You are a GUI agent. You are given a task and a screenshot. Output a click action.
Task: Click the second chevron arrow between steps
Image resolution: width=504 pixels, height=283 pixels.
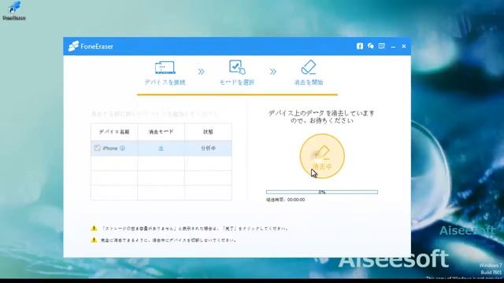click(x=273, y=72)
